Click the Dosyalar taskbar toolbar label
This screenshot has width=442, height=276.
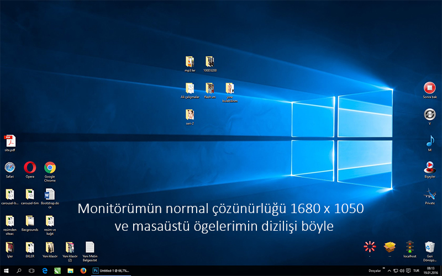coord(375,271)
